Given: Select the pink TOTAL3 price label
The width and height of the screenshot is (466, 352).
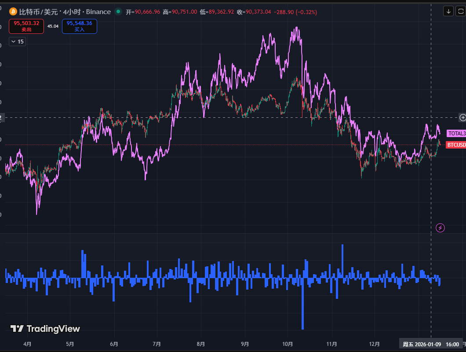Looking at the screenshot, I should 456,133.
